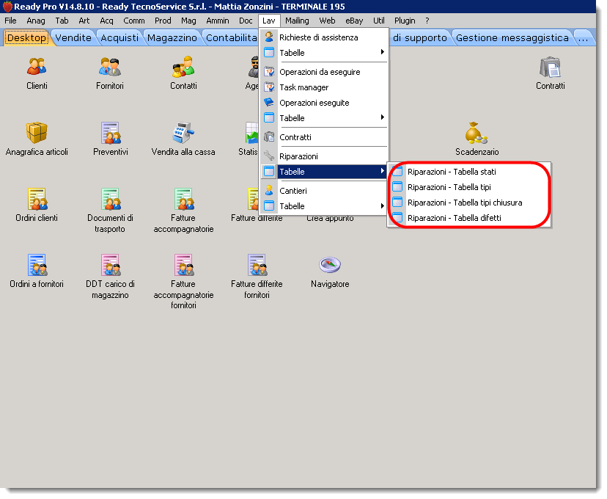
Task: Open the Tab menu
Action: coord(62,21)
